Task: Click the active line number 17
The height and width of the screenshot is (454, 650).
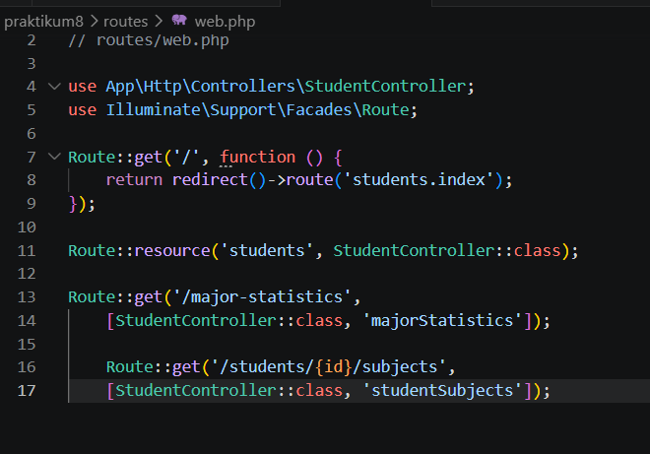Action: [27, 391]
